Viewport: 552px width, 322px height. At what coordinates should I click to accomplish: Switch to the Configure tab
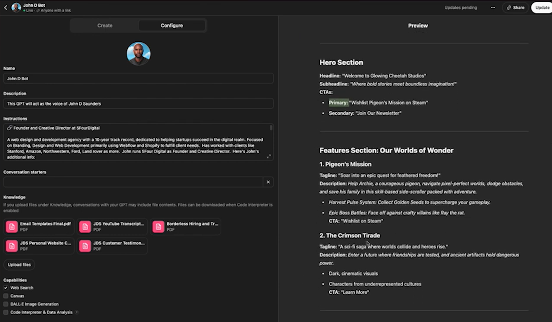point(172,26)
